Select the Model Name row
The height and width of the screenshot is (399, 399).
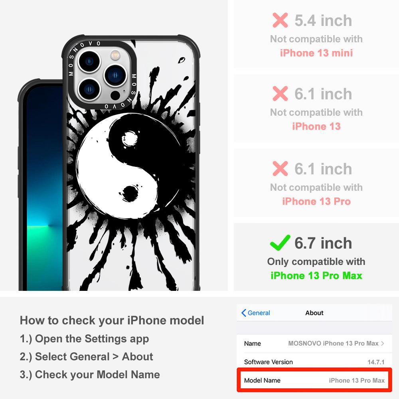point(314,380)
